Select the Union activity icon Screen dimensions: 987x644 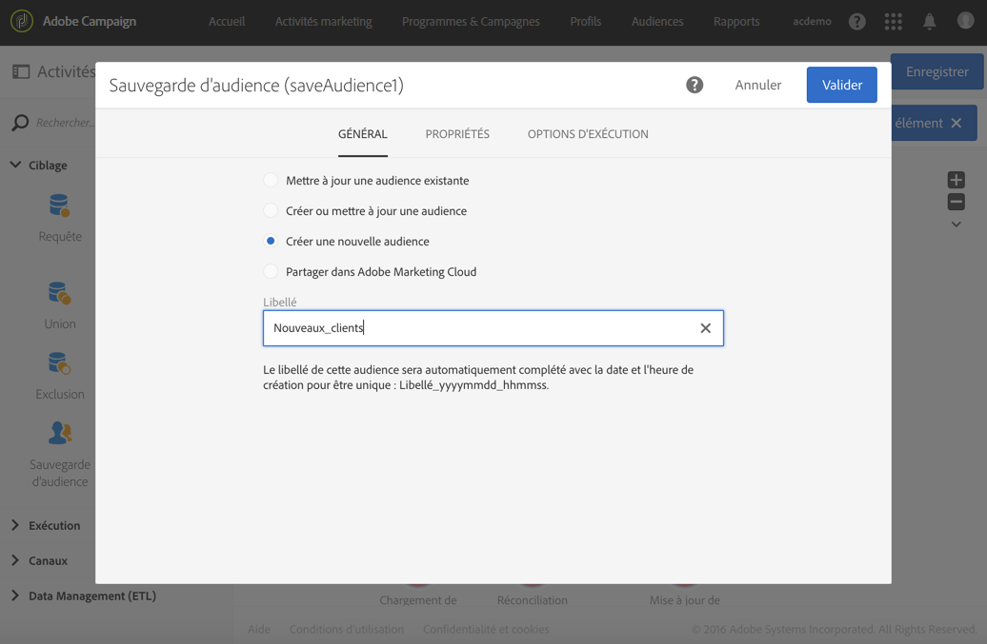(x=59, y=293)
